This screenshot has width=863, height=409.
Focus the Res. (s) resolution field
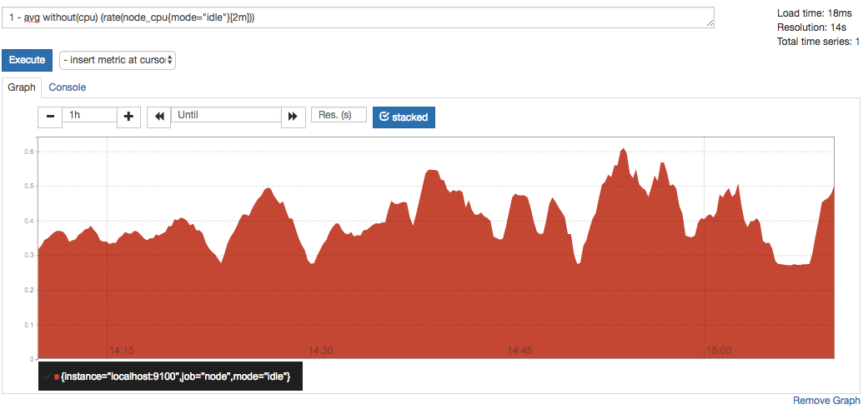click(339, 115)
